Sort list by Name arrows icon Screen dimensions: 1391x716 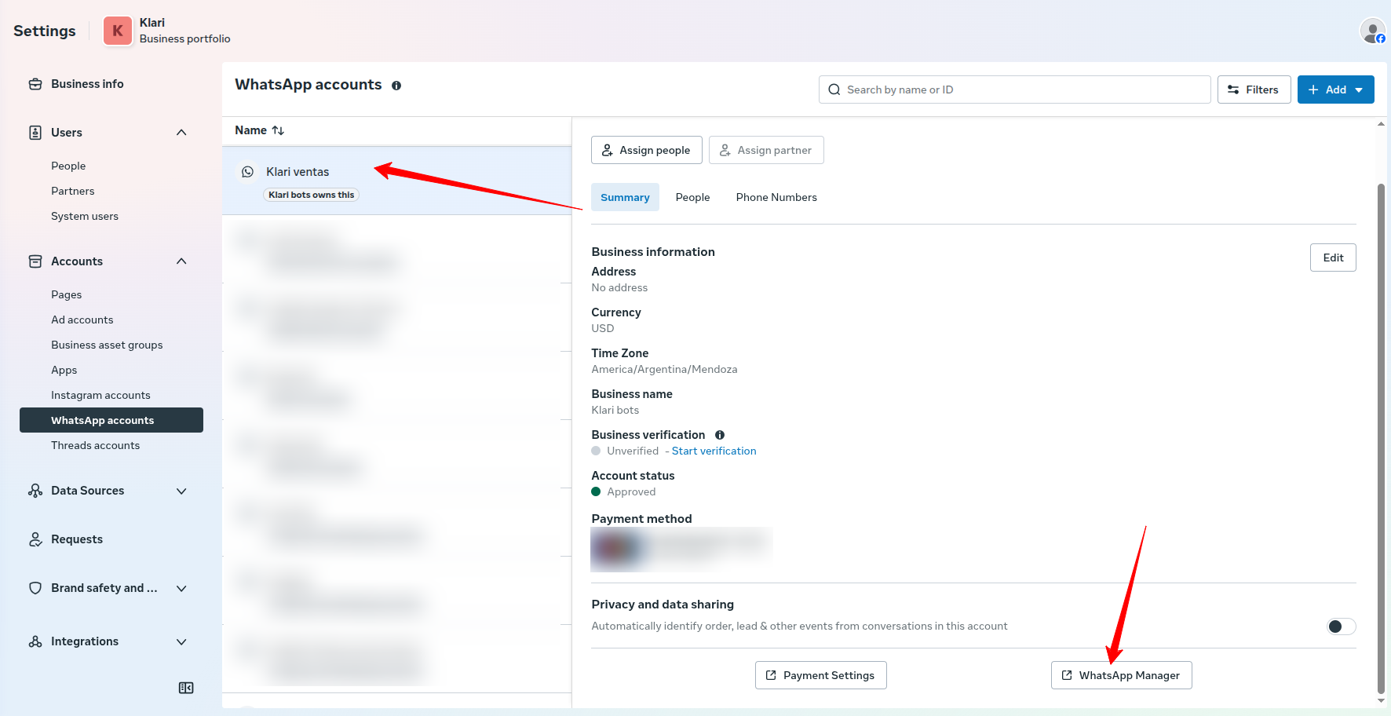[x=278, y=130]
